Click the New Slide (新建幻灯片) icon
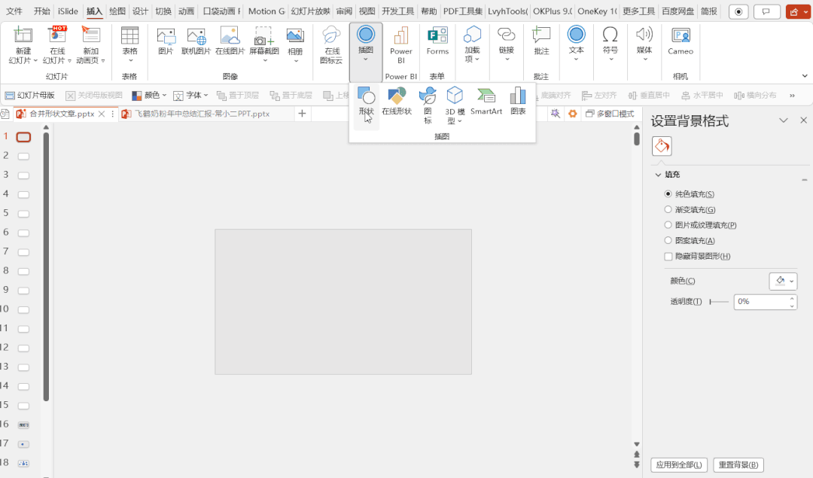813x478 pixels. [x=23, y=36]
